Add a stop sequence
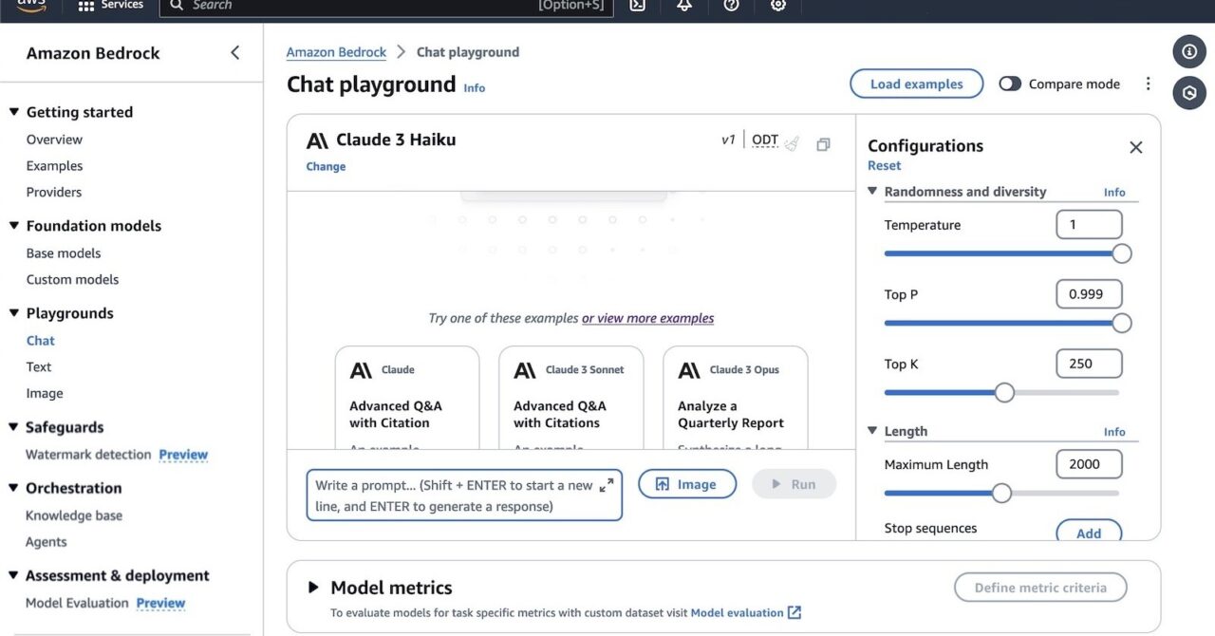This screenshot has width=1215, height=636. [1089, 531]
